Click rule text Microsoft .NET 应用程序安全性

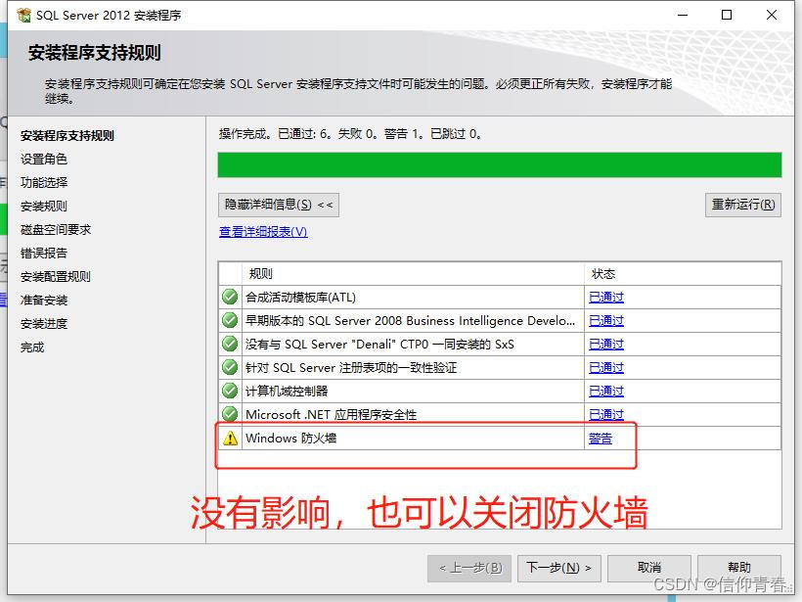click(332, 415)
